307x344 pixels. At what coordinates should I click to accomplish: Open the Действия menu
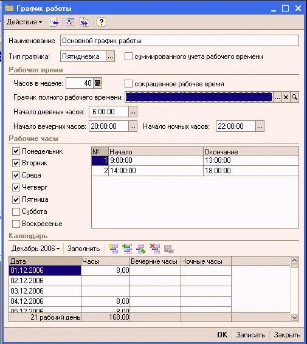[24, 22]
